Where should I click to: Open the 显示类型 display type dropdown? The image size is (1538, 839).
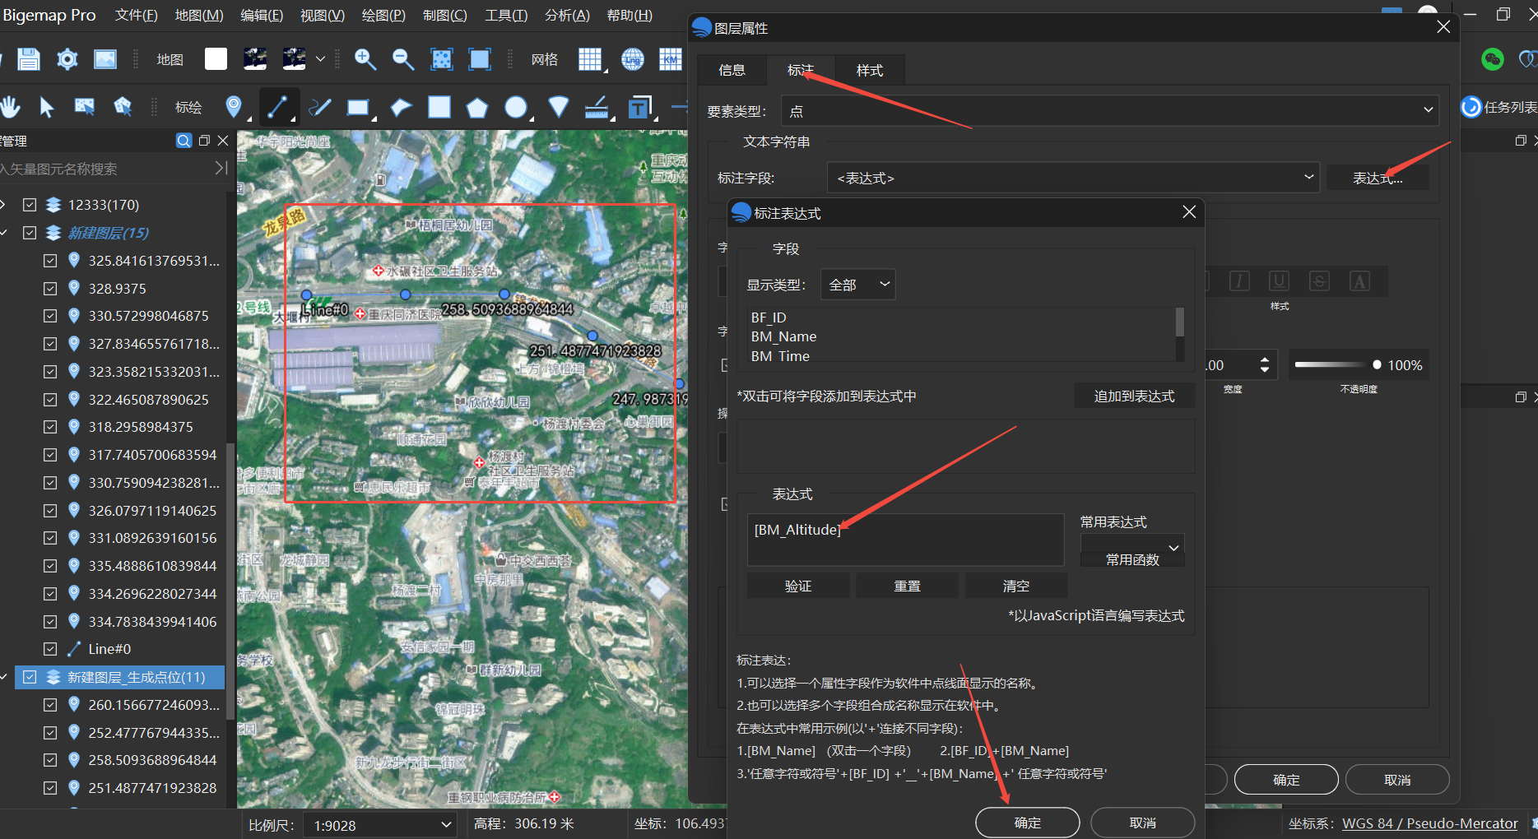click(857, 284)
